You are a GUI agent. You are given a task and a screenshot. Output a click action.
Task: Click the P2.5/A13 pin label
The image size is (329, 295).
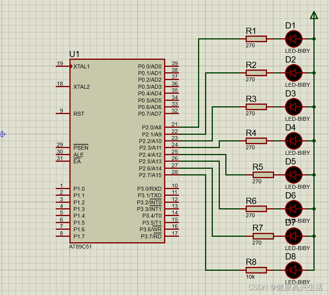(150, 161)
